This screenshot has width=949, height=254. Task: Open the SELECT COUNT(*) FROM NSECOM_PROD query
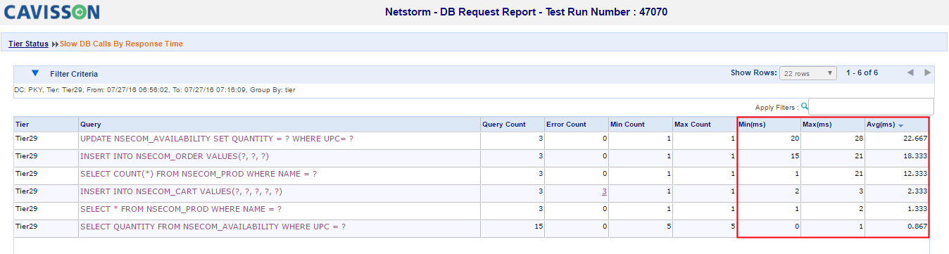click(199, 174)
